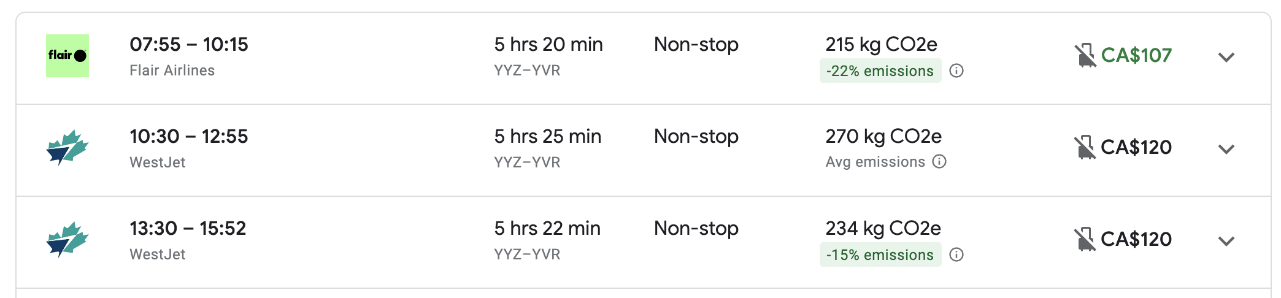1281x298 pixels.
Task: Open the info icon beside -22% emissions
Action: pyautogui.click(x=956, y=71)
